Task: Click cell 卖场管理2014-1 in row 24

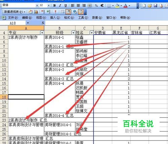Action: coord(60,125)
